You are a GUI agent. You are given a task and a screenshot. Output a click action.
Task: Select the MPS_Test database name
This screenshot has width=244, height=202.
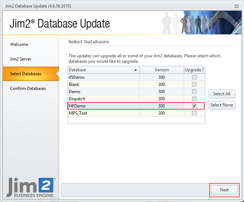(x=78, y=113)
